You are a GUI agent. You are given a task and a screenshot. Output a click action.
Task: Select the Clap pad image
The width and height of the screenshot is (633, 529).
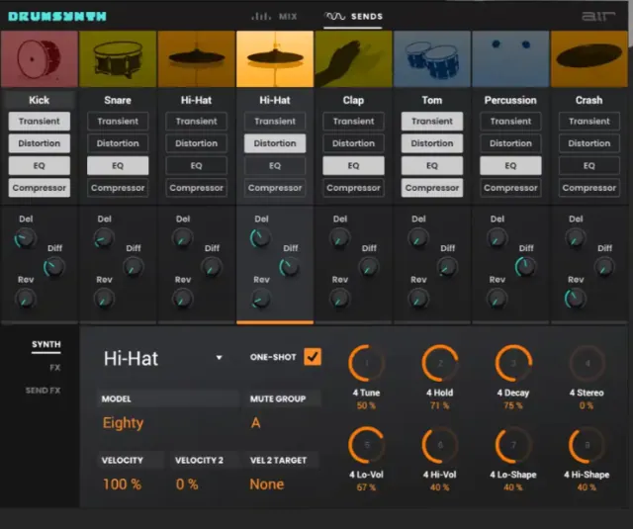pos(353,59)
